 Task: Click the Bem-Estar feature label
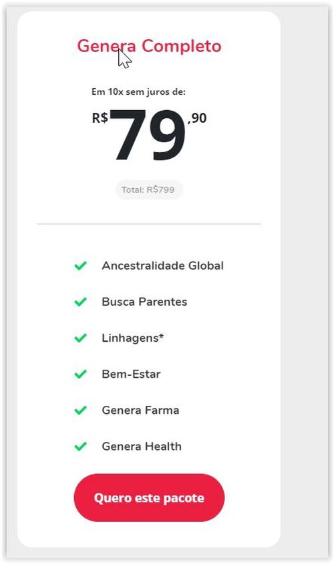tap(131, 374)
